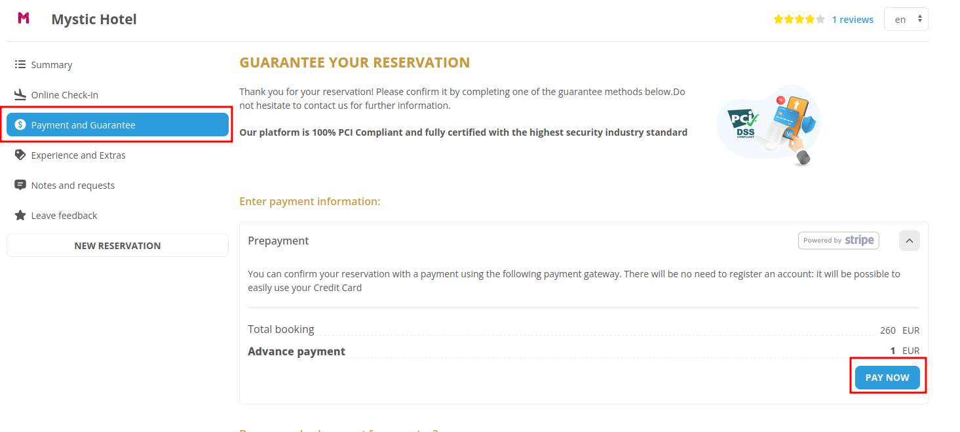This screenshot has width=960, height=432.
Task: Click the PCI DSS compliance illustration
Action: click(769, 126)
